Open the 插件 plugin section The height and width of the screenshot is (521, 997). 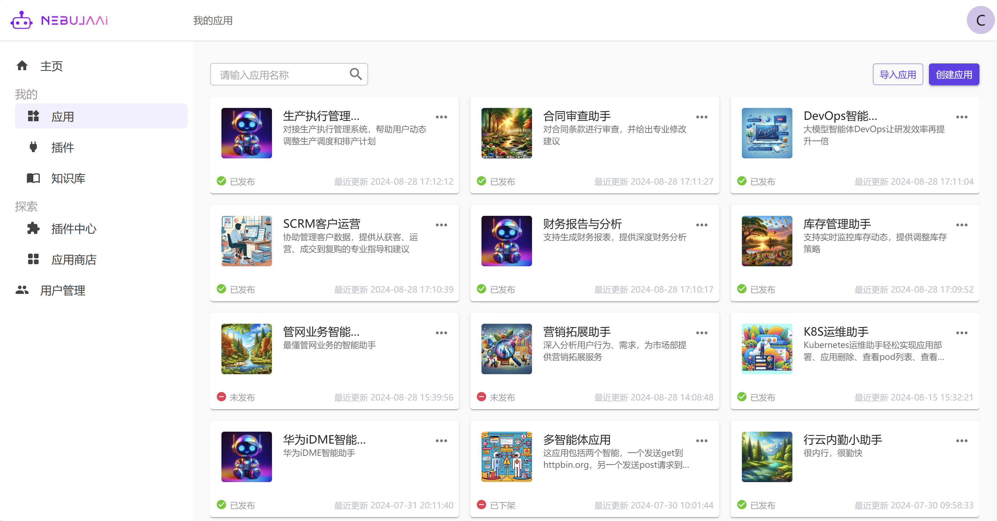[62, 147]
